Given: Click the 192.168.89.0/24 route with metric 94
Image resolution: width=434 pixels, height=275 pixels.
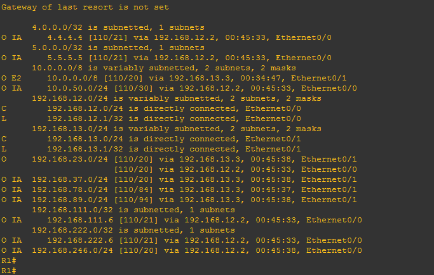Looking at the screenshot, I should pos(179,200).
